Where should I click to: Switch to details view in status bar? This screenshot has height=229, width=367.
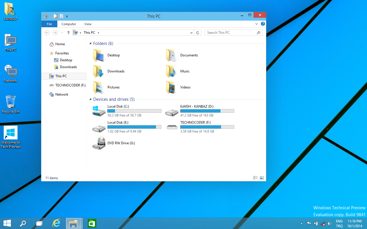click(255, 178)
